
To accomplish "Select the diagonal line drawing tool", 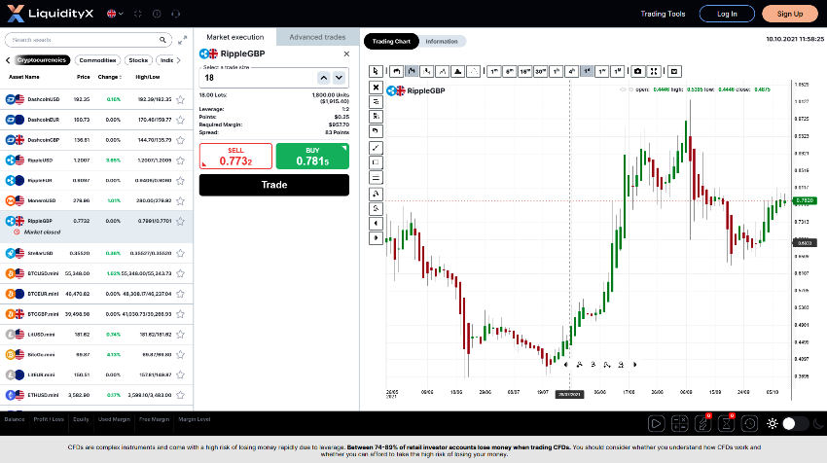I will point(376,148).
